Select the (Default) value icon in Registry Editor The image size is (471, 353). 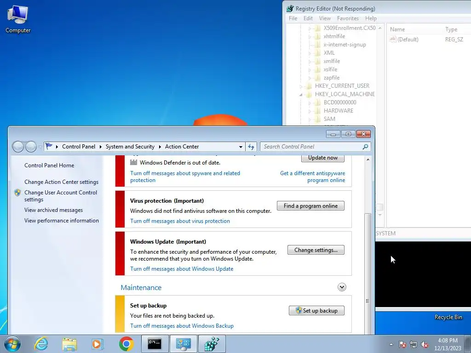[393, 39]
